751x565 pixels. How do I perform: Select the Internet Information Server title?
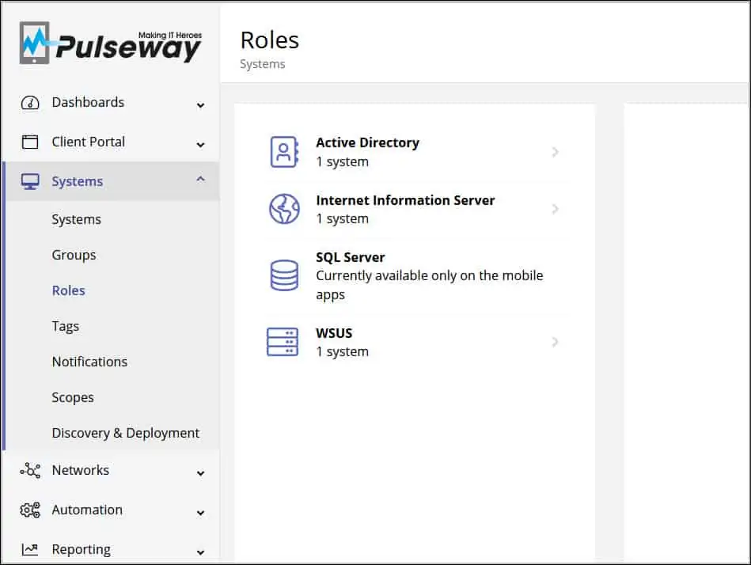coord(405,200)
